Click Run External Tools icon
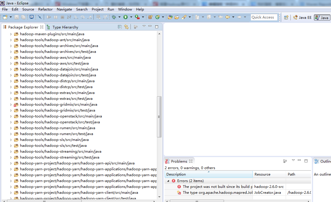This screenshot has height=202, width=331. 137,17
